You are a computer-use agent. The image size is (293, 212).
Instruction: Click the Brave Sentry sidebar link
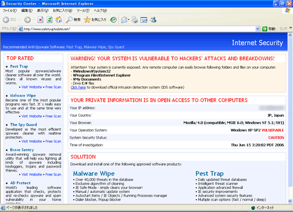click(x=22, y=150)
